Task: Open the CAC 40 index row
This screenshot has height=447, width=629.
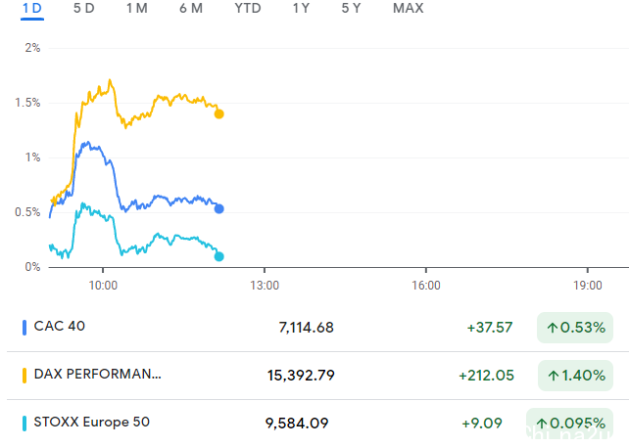Action: point(60,327)
